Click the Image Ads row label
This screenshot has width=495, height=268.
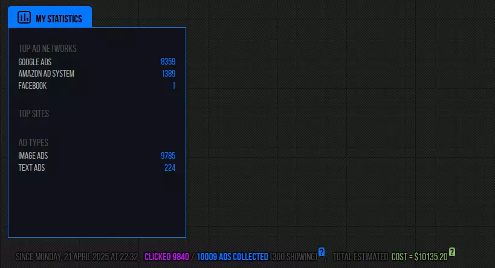click(33, 156)
